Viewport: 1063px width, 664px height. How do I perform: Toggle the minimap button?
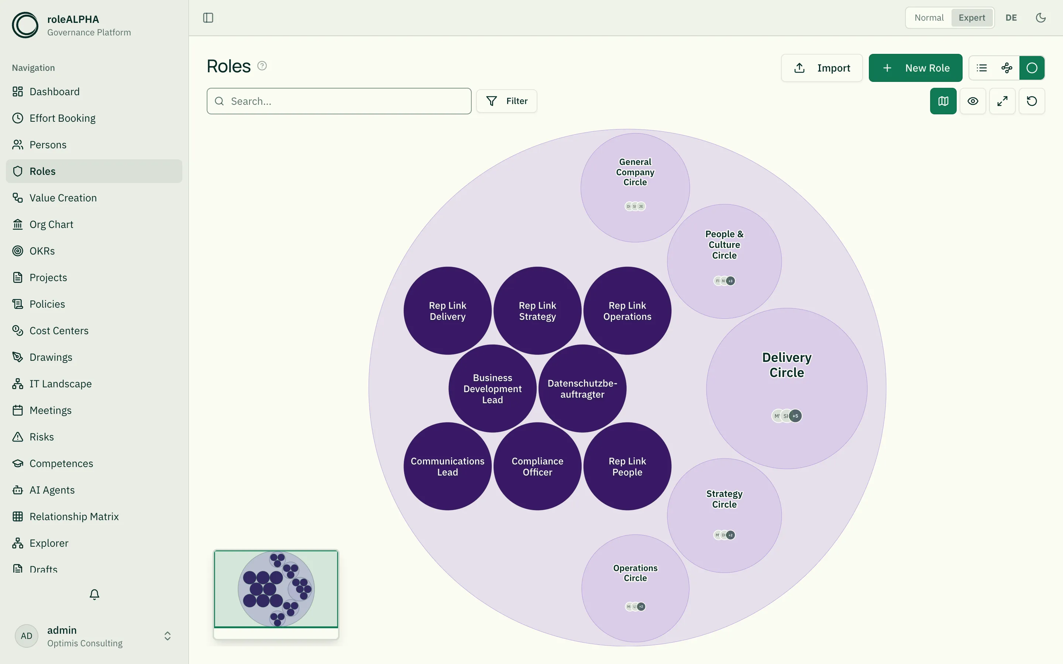943,101
